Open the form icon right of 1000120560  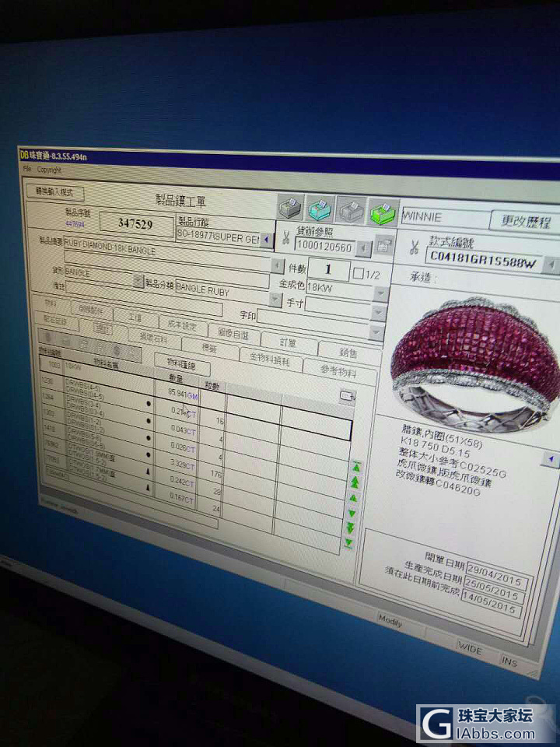(383, 246)
